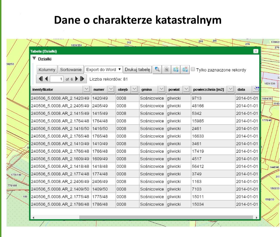Select row 240506_5.0008.AR_2.1786/48

pos(145,204)
